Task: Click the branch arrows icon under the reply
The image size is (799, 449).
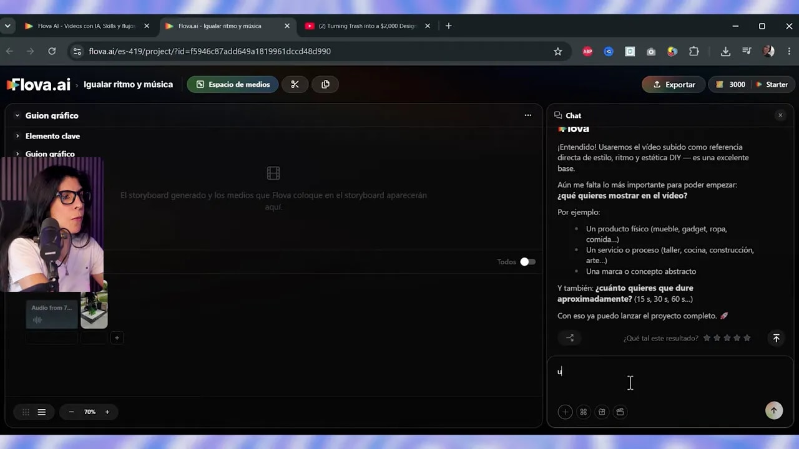Action: pos(570,338)
